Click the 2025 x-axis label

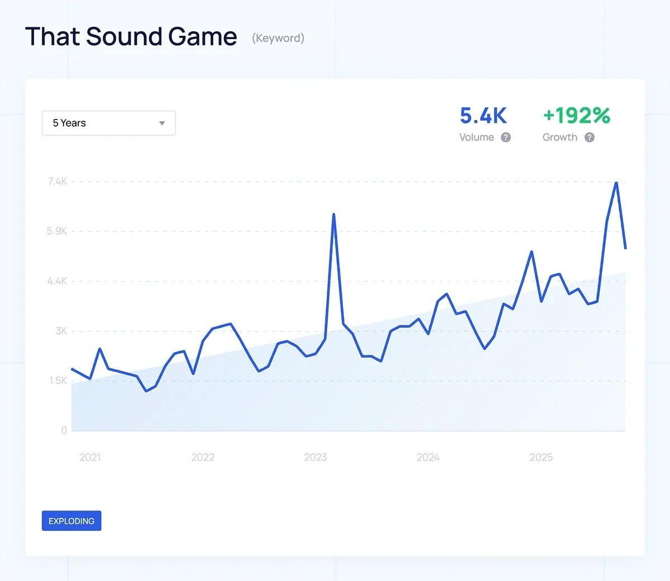pos(540,457)
